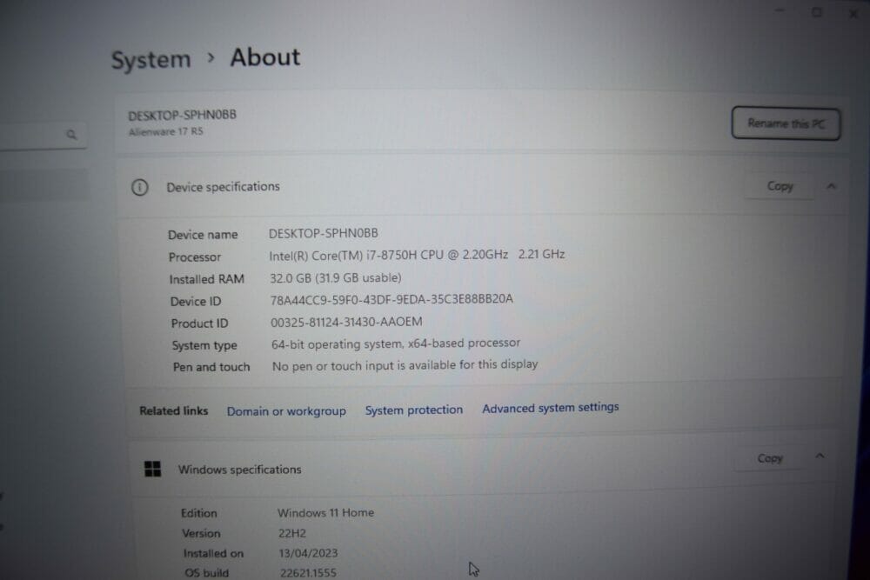Select the Device name value DESKTOP-SPHN0BB
The height and width of the screenshot is (580, 870).
coord(324,233)
